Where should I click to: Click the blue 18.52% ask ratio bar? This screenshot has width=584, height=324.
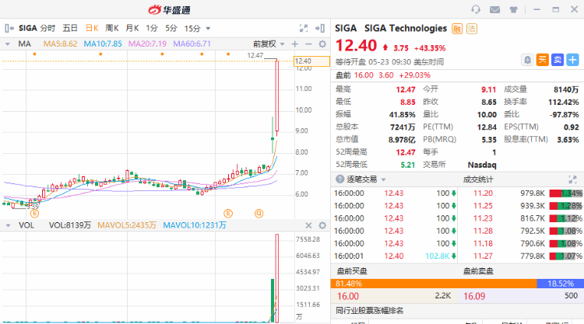[x=560, y=284]
